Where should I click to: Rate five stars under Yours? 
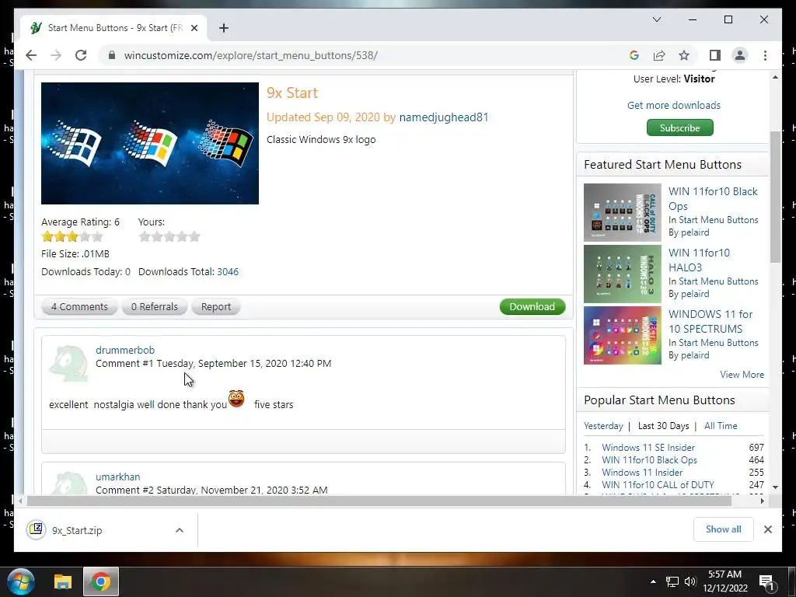(x=194, y=236)
